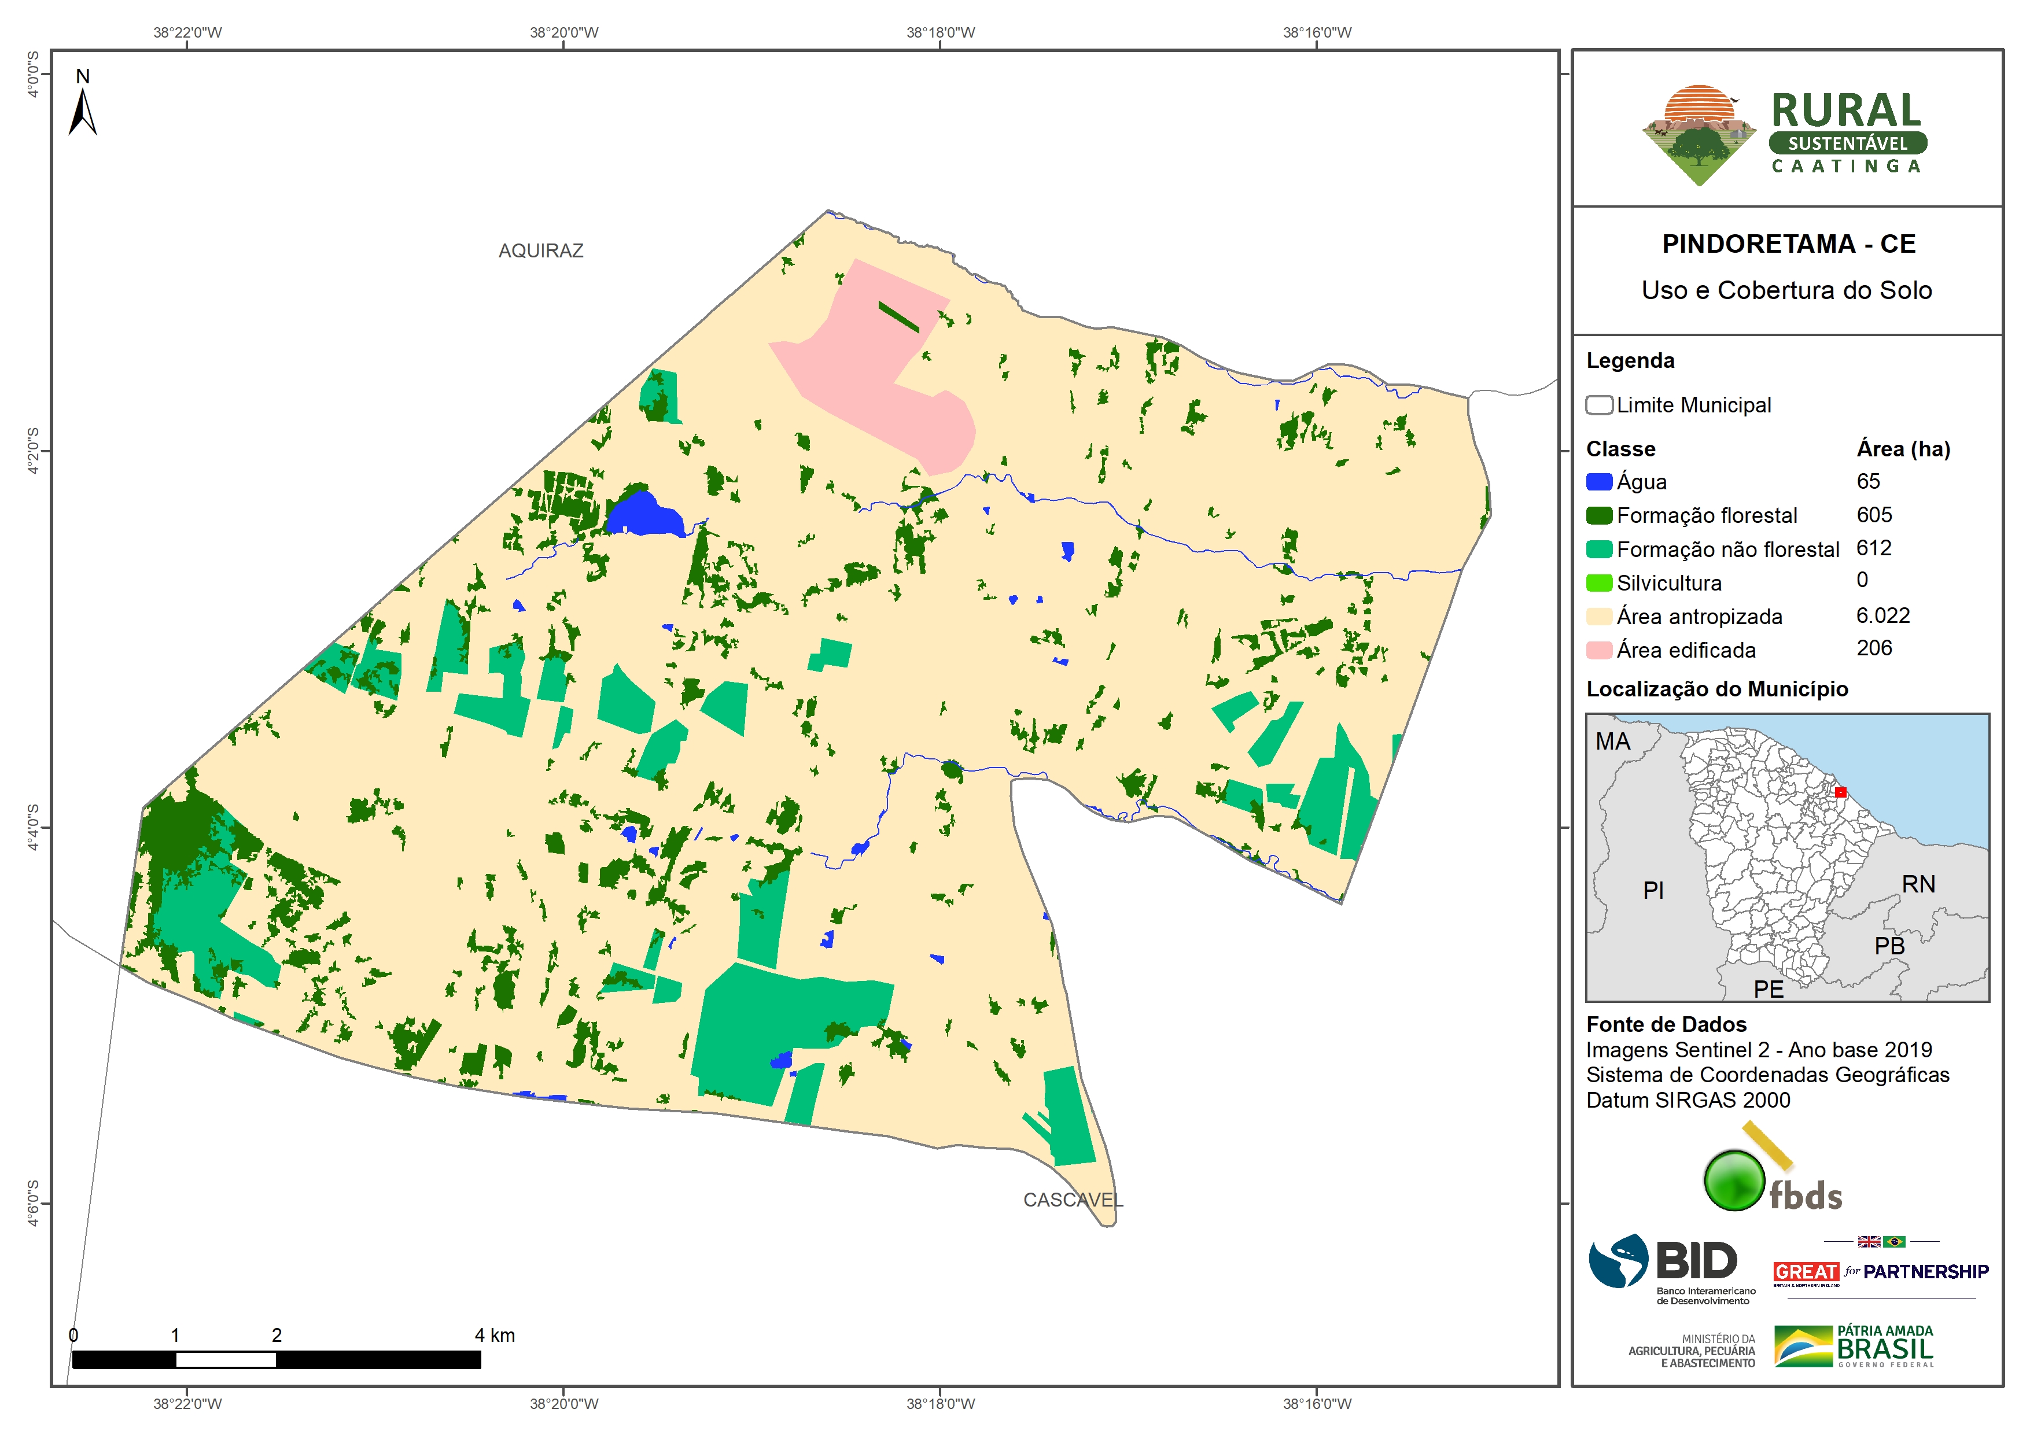Click the AQUIRAZ neighbor label
2030x1435 pixels.
540,251
